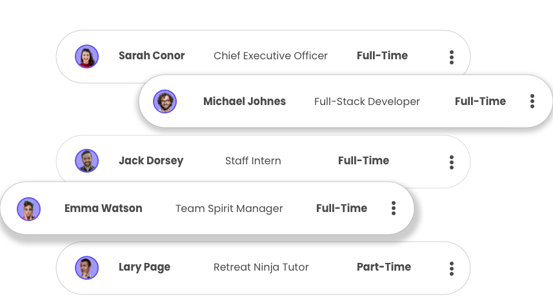Click Jack Dorsey's avatar photo

(x=86, y=161)
